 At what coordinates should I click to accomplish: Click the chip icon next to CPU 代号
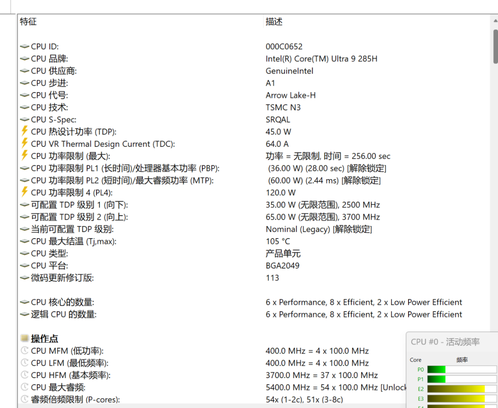24,95
